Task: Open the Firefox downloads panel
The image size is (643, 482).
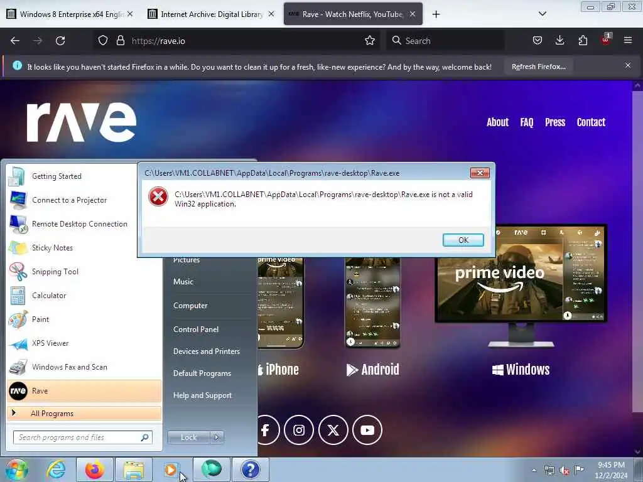Action: 559,41
